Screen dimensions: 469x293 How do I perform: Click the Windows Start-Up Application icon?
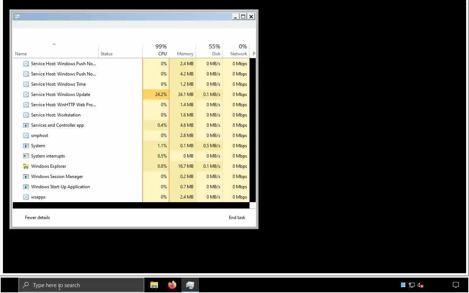(x=26, y=187)
